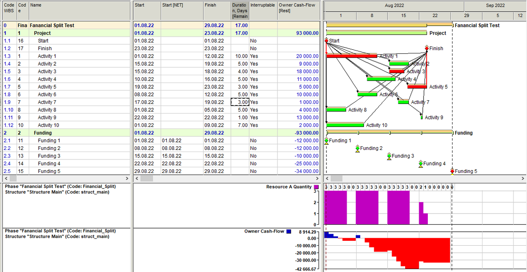Click Activity 9 duration value 1.00
This screenshot has width=527, height=272.
pos(243,117)
